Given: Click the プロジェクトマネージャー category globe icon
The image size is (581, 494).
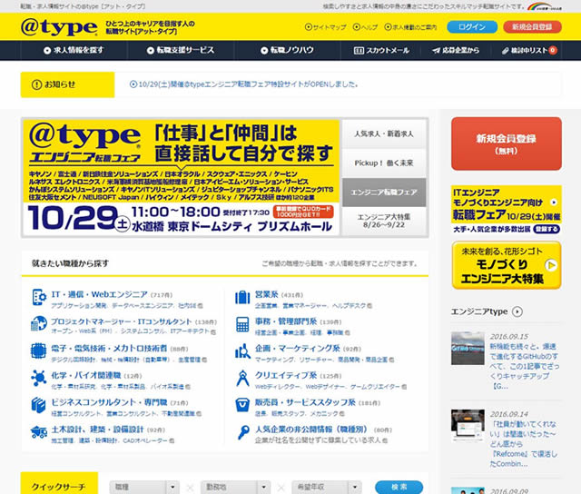Looking at the screenshot, I should pyautogui.click(x=38, y=323).
